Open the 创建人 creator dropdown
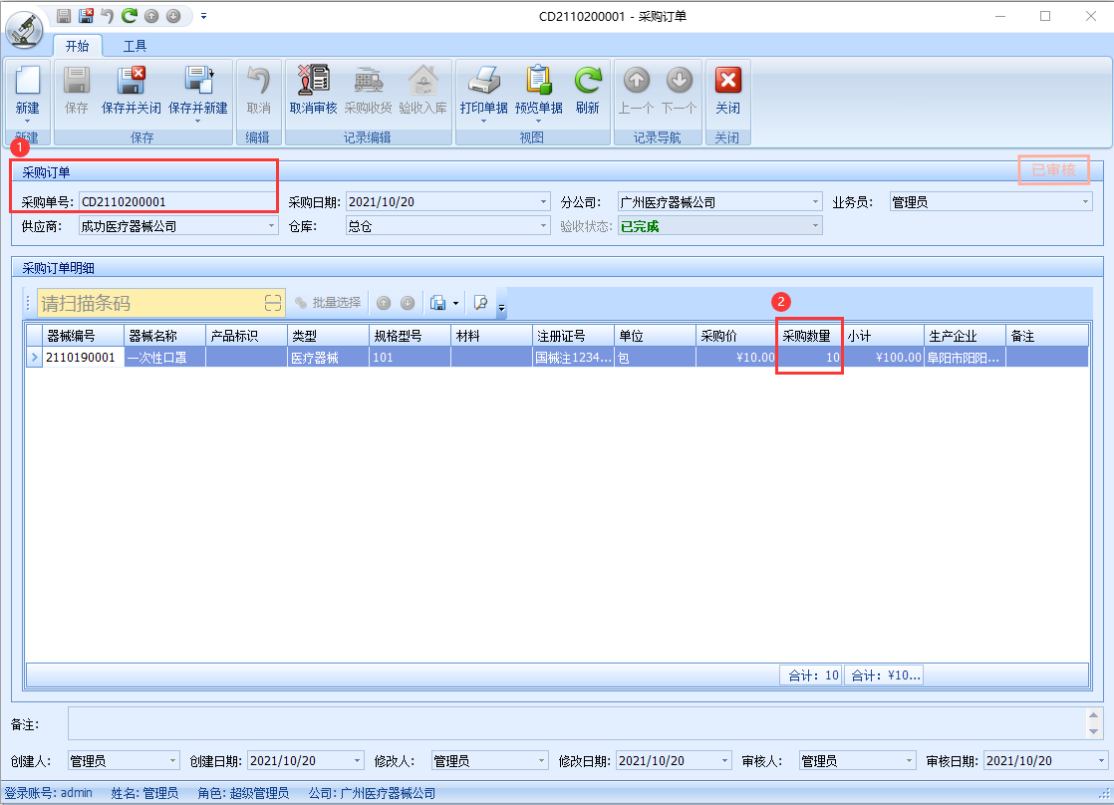 point(172,761)
